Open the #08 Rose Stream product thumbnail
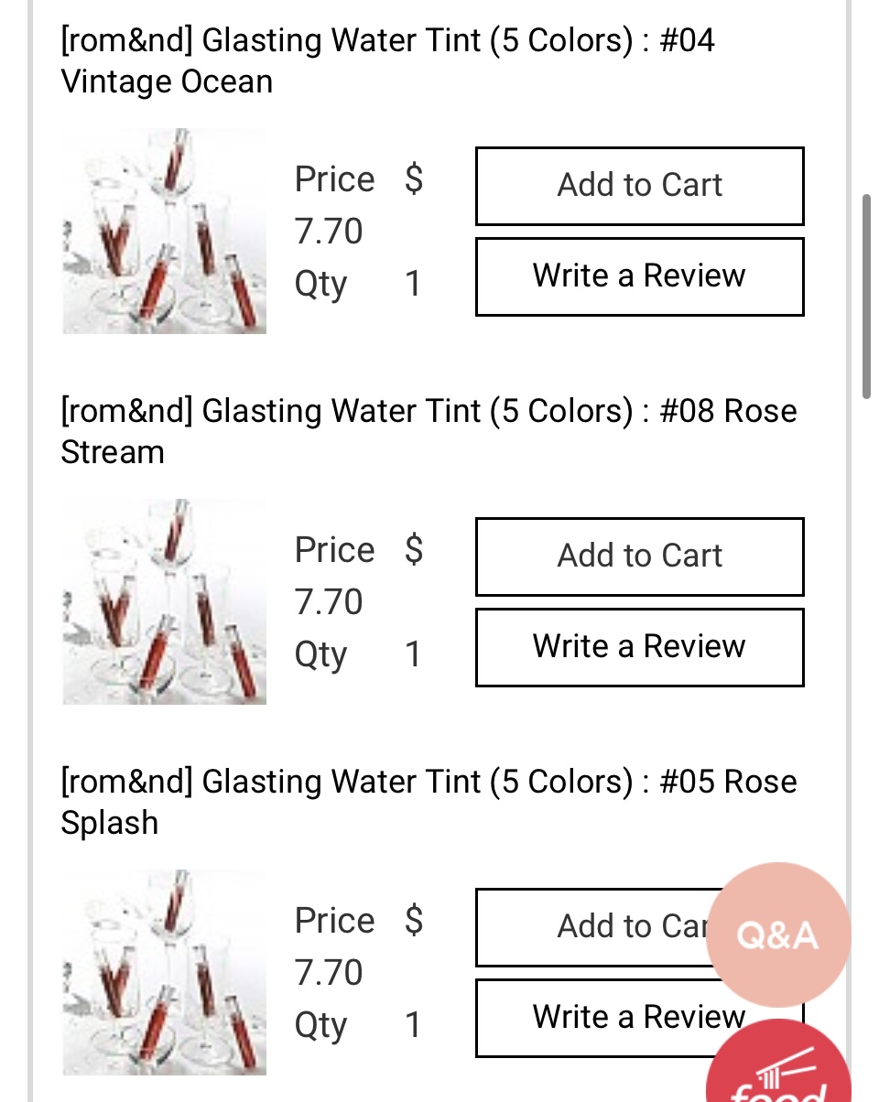 165,602
